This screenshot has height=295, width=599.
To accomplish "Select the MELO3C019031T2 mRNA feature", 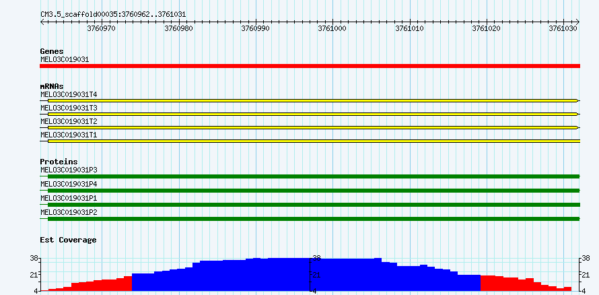I will coord(310,127).
